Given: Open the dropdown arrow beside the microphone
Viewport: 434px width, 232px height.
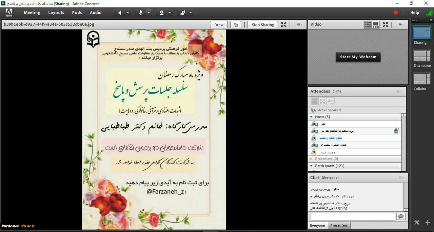Looking at the screenshot, I should pos(149,13).
